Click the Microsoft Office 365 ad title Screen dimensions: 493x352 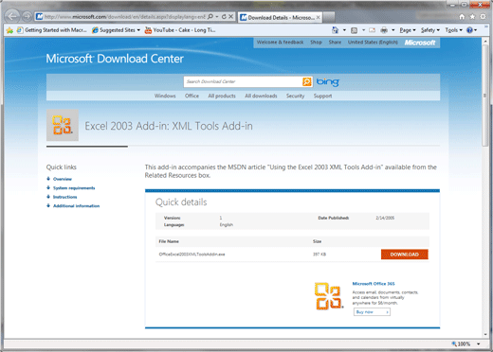[374, 284]
